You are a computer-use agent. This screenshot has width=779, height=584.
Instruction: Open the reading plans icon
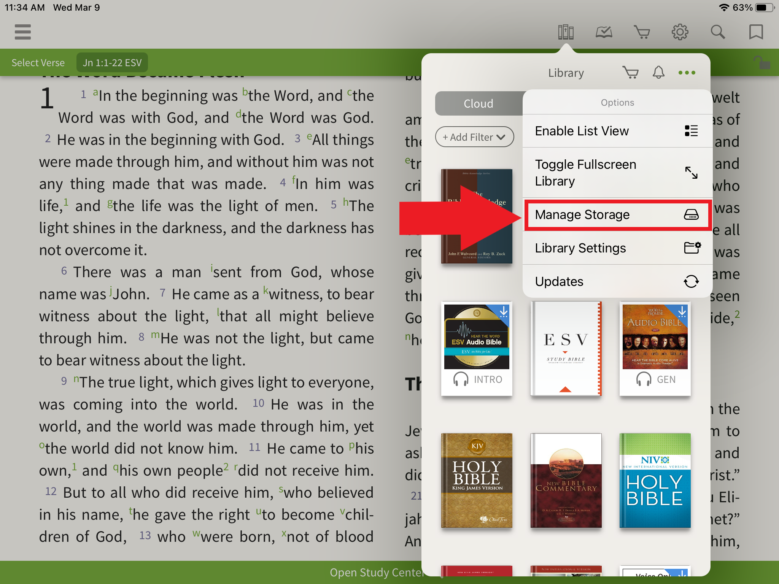pos(604,32)
